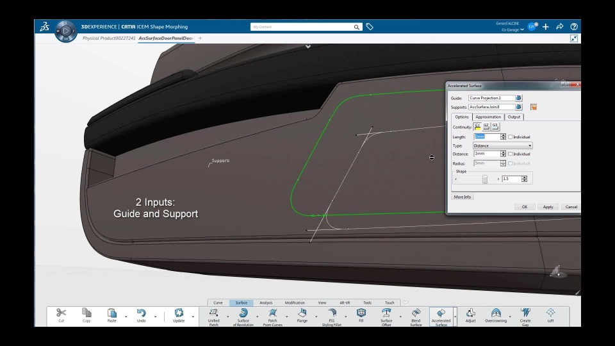The width and height of the screenshot is (615, 346).
Task: Open the help question mark icon
Action: 574,27
